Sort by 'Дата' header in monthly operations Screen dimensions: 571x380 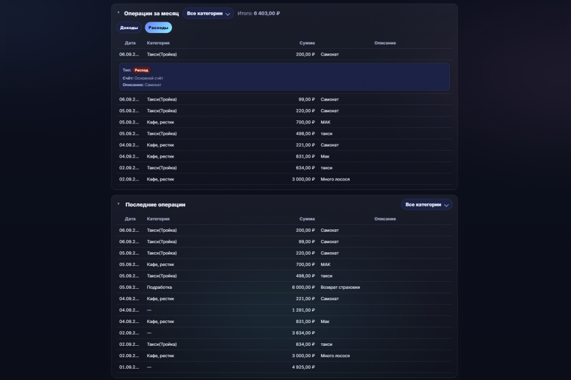coord(130,43)
